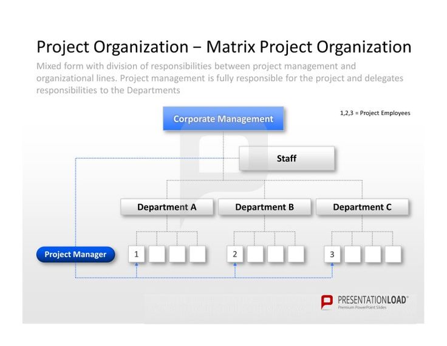Click the PRESENTATIONLOAD brand text
This screenshot has width=447, height=346.
click(373, 300)
